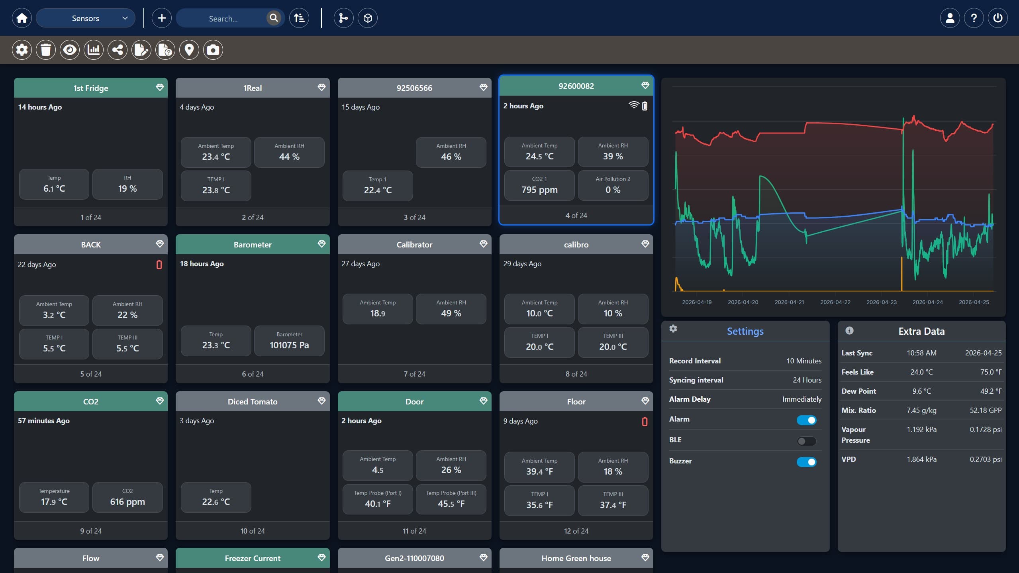Open the Sensors dropdown
The width and height of the screenshot is (1019, 573).
coord(86,18)
